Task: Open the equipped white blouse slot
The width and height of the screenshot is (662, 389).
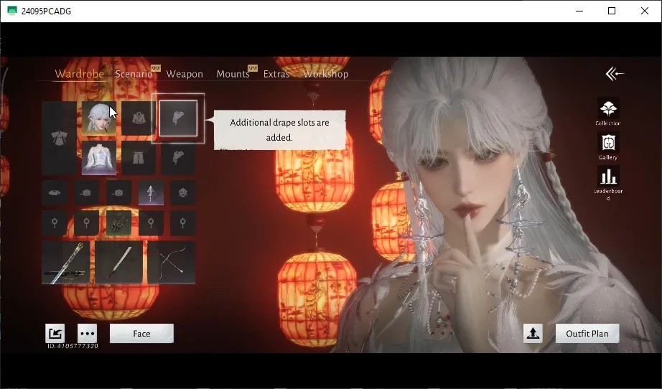Action: point(99,158)
